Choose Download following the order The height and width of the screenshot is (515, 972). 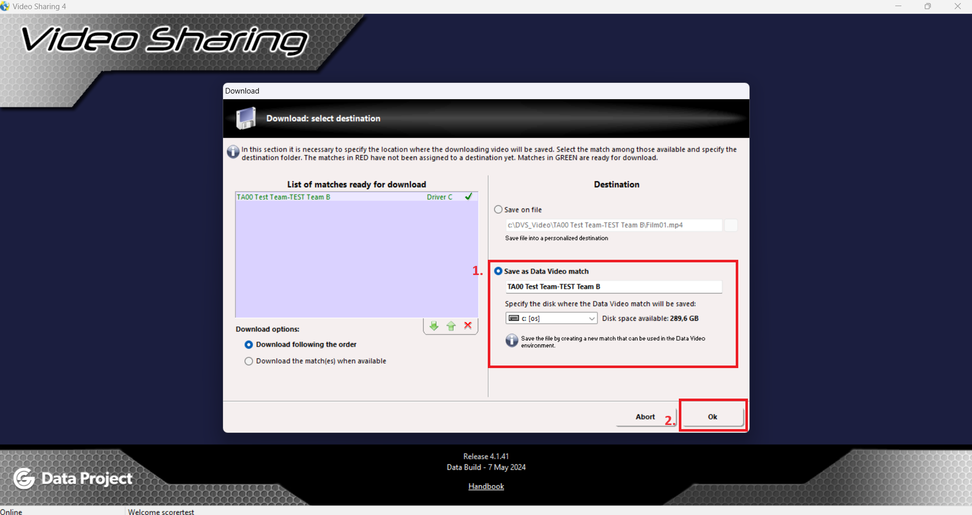(x=248, y=345)
